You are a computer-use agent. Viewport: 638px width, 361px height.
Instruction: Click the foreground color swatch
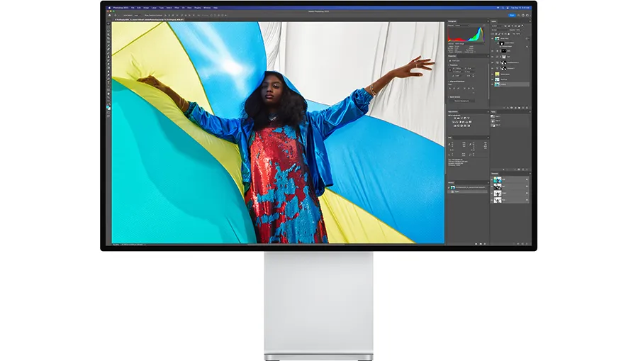(x=108, y=106)
